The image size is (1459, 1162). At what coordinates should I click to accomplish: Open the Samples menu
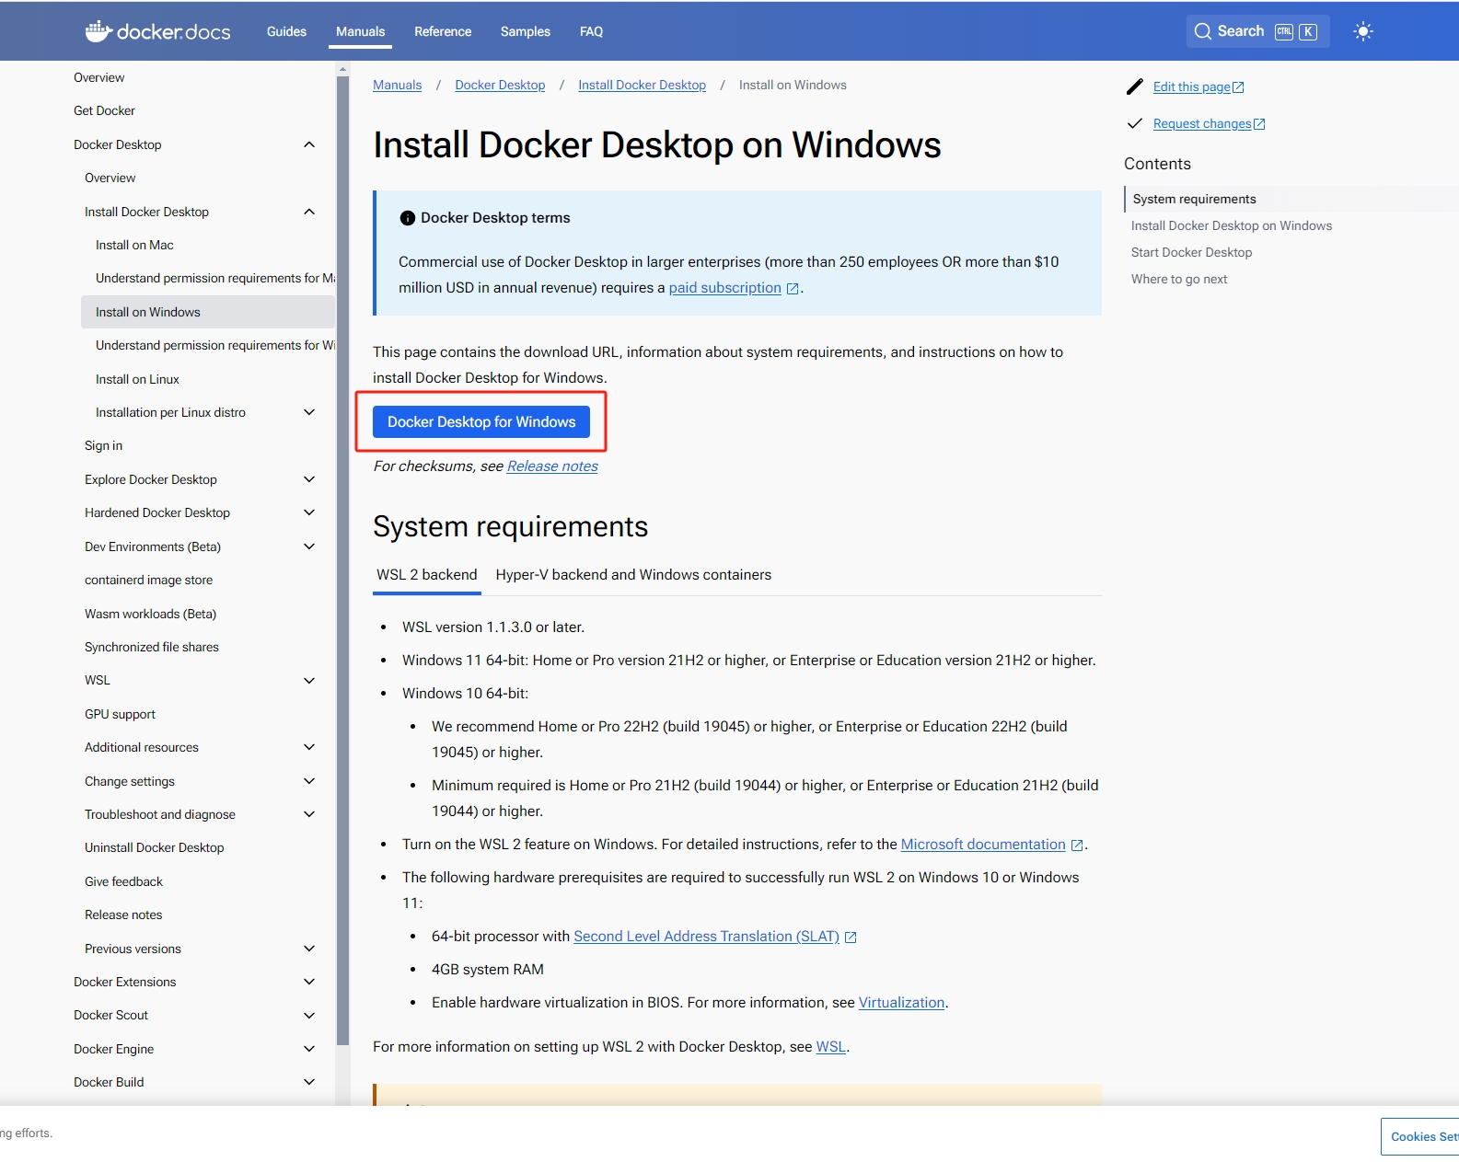tap(526, 31)
